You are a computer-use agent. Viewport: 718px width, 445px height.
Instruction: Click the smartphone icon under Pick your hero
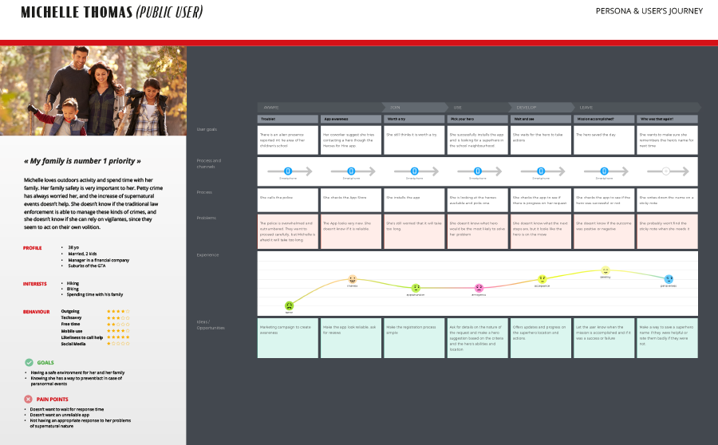coord(478,171)
